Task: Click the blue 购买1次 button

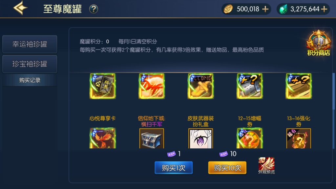Action: pos(174,168)
